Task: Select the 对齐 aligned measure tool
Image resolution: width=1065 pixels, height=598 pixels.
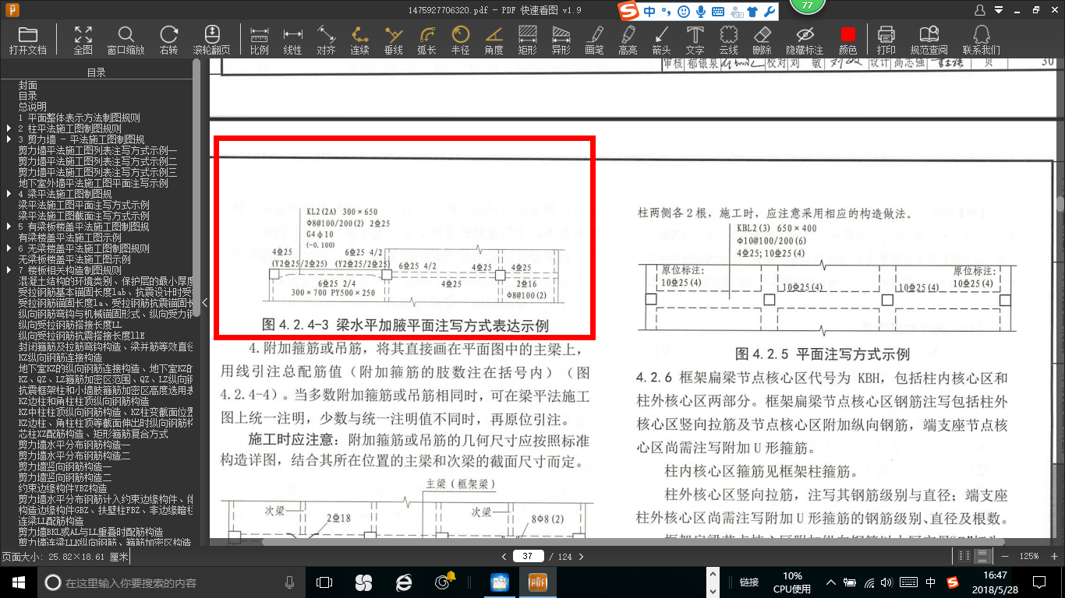Action: [326, 40]
